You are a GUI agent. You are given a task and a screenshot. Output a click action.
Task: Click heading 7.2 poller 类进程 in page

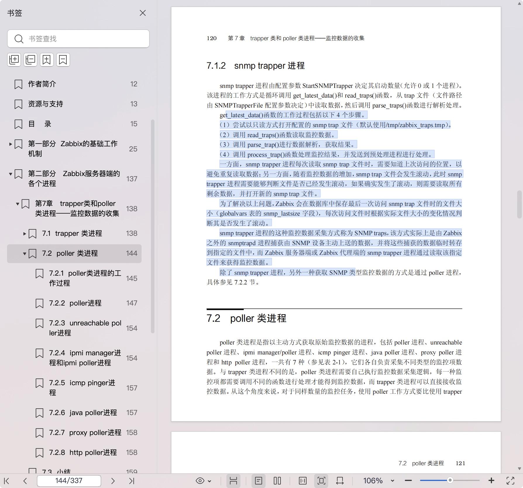246,318
